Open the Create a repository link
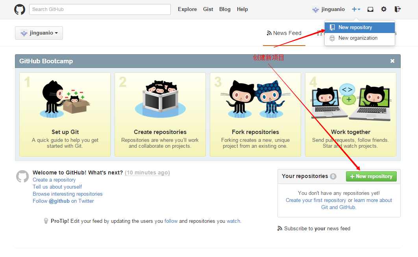Viewport: 418px width, 257px height. pos(54,180)
